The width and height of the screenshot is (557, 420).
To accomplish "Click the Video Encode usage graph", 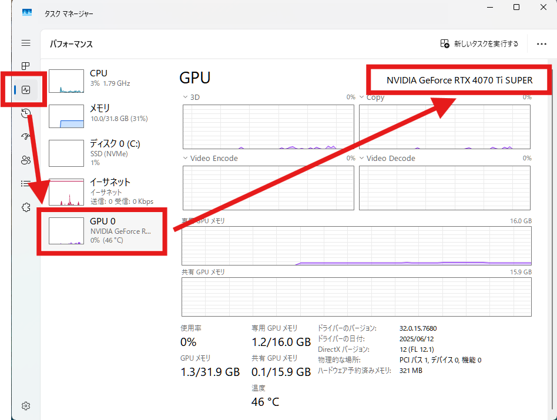I will tap(268, 188).
